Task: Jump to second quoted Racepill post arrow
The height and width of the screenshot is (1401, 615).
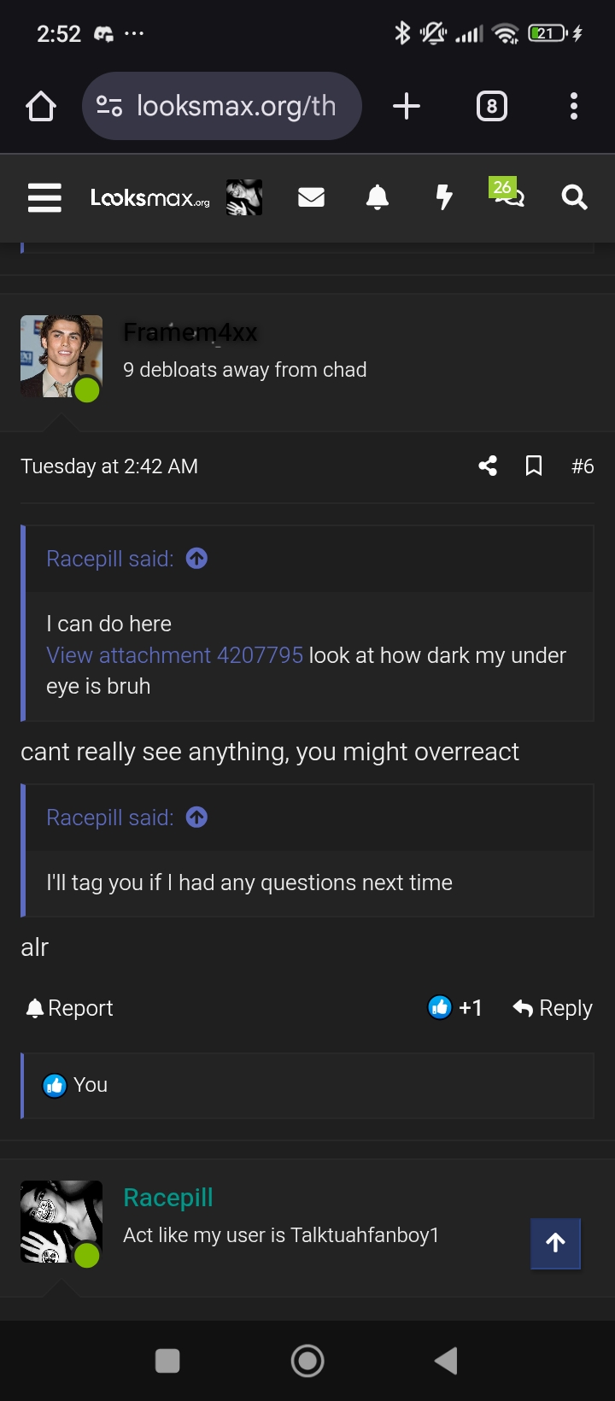Action: (197, 818)
